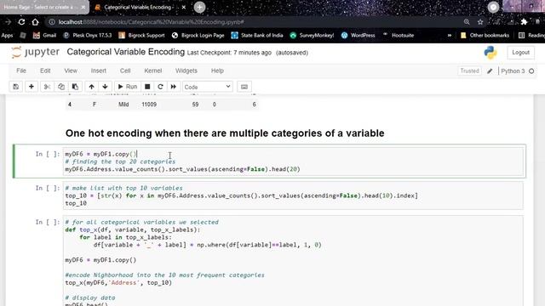Image resolution: width=545 pixels, height=306 pixels.
Task: Open the command palette keyboard icon
Action: click(x=244, y=87)
